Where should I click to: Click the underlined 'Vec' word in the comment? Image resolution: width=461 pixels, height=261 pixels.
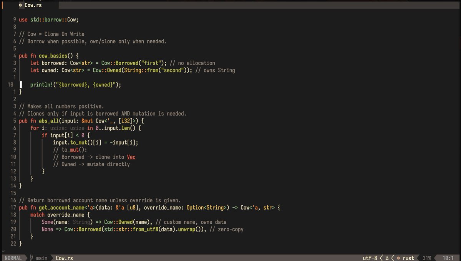click(131, 157)
